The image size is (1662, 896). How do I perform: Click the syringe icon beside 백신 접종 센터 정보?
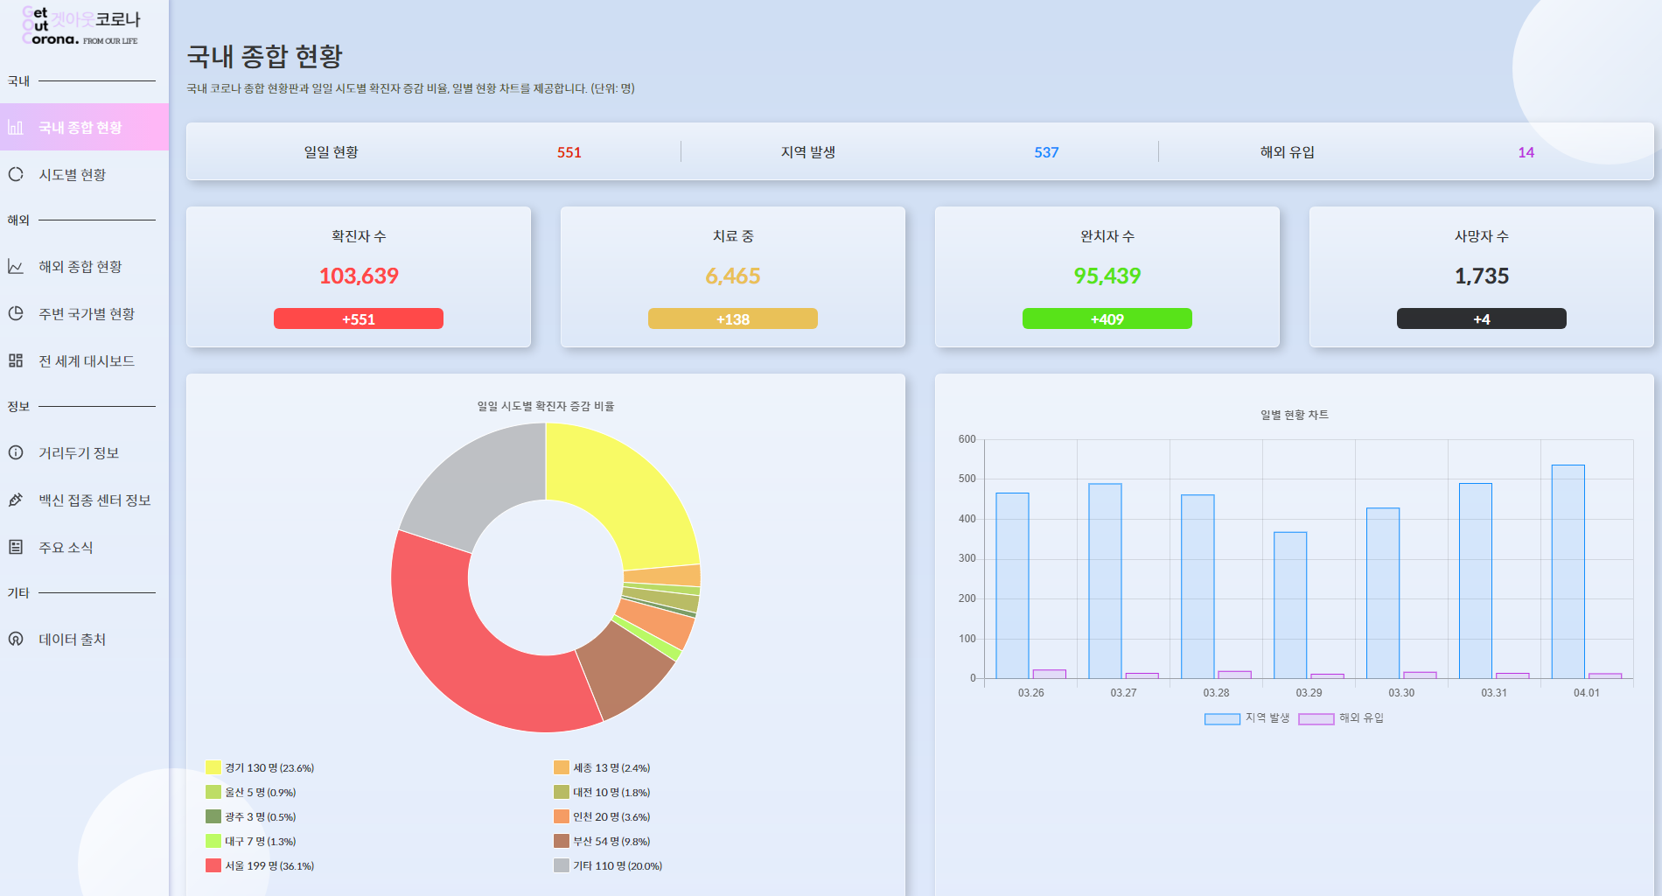(16, 500)
